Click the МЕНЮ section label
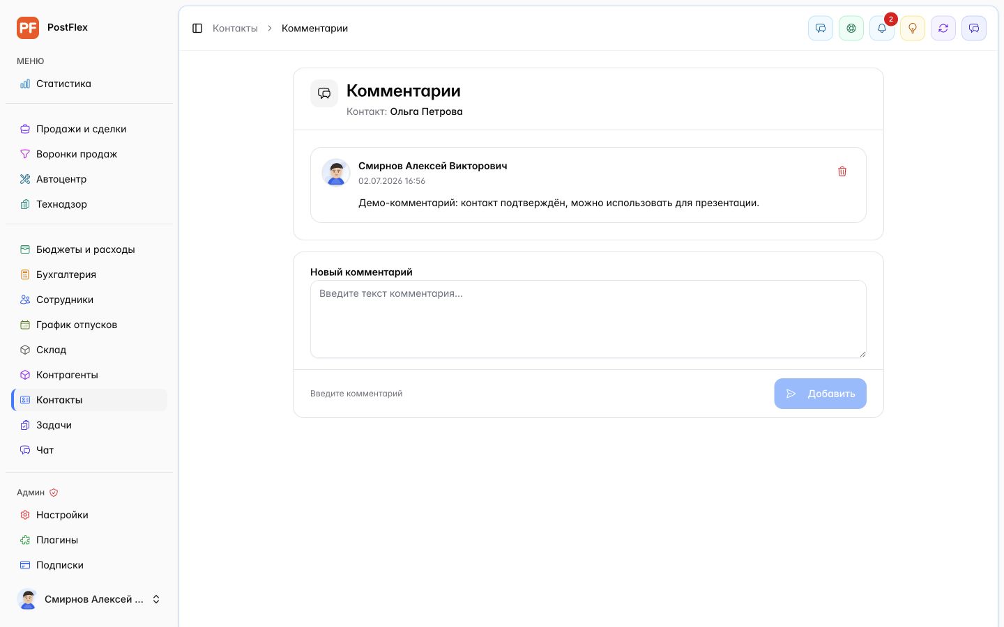This screenshot has width=1004, height=627. coord(31,61)
